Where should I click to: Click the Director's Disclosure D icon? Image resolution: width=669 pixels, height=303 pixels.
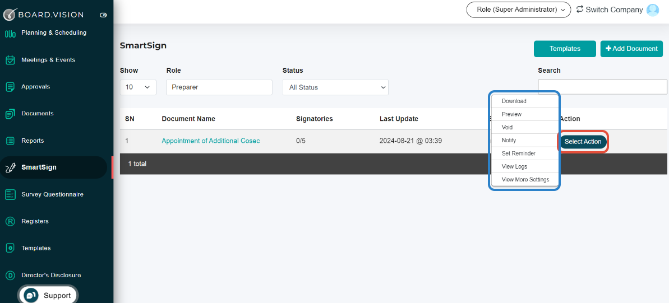[x=10, y=276]
